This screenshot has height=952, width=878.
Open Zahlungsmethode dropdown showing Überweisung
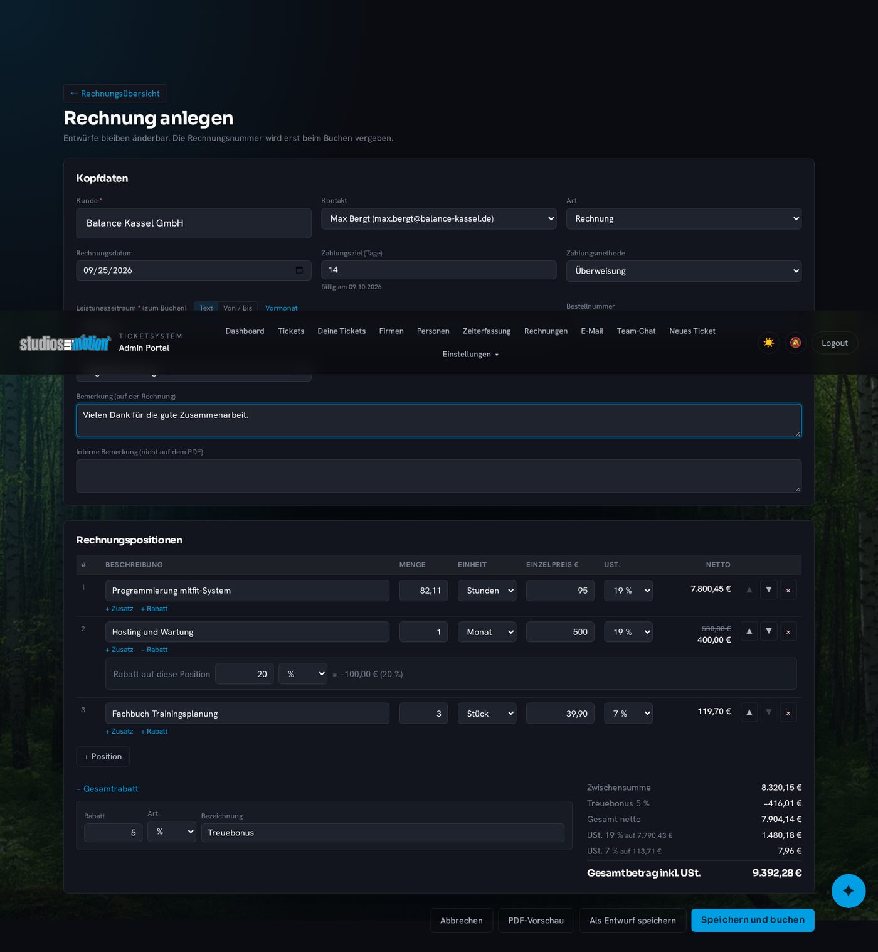coord(684,271)
